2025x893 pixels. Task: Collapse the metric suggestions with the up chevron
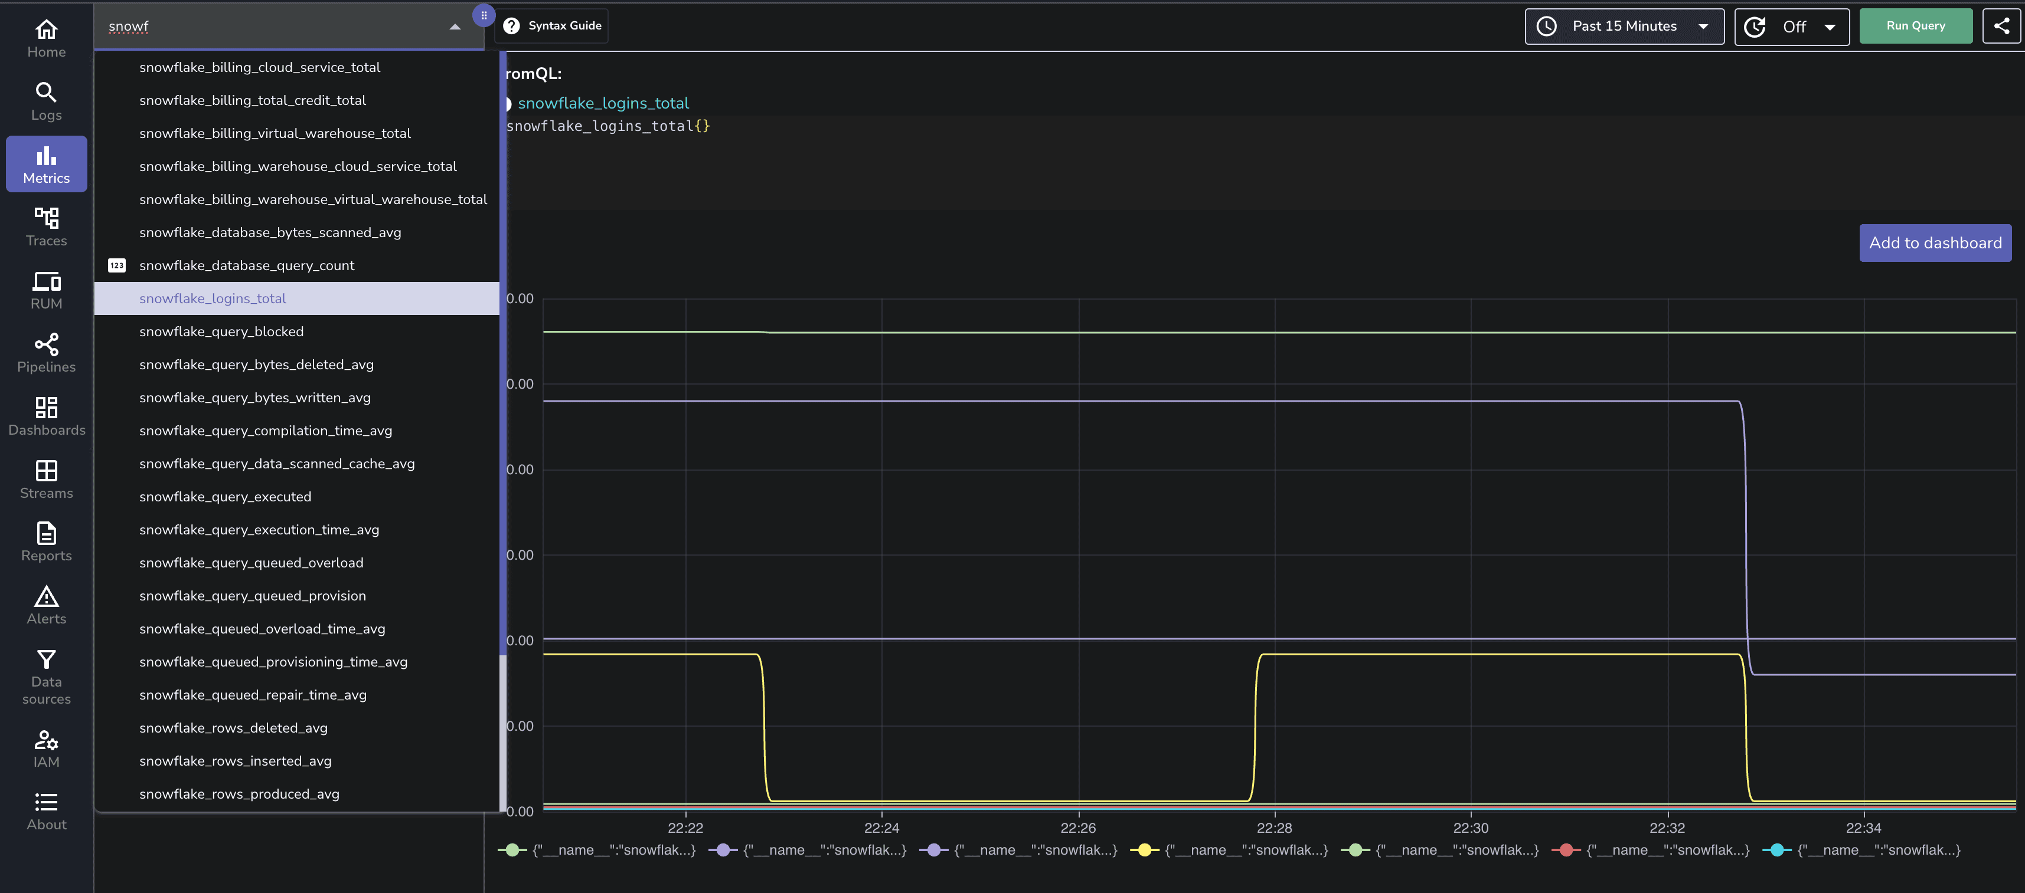[x=455, y=26]
